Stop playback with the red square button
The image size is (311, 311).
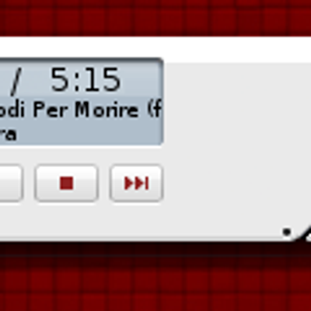click(66, 183)
